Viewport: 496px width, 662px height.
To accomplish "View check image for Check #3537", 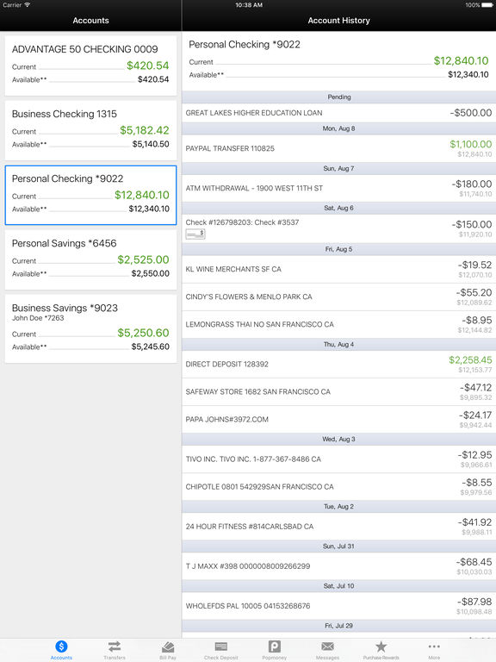I will 195,234.
